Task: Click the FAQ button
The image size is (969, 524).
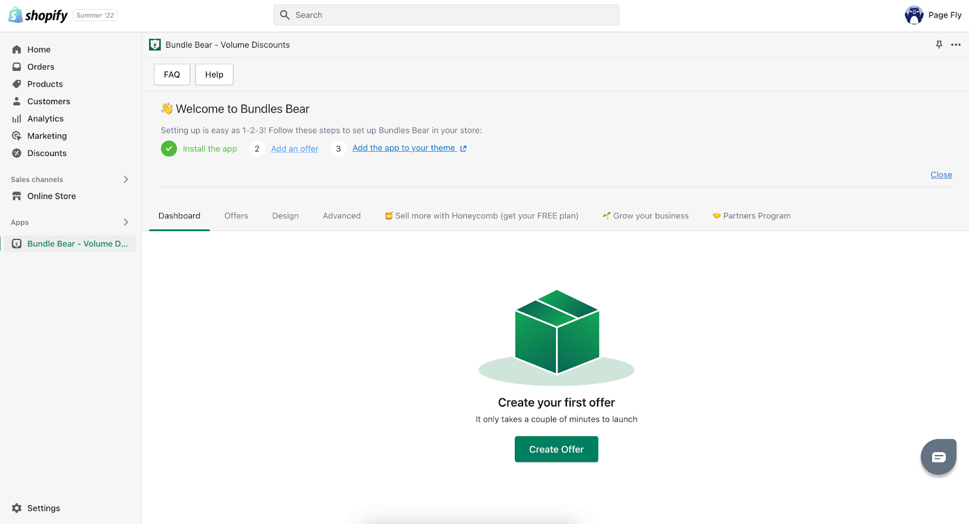Action: click(x=172, y=74)
